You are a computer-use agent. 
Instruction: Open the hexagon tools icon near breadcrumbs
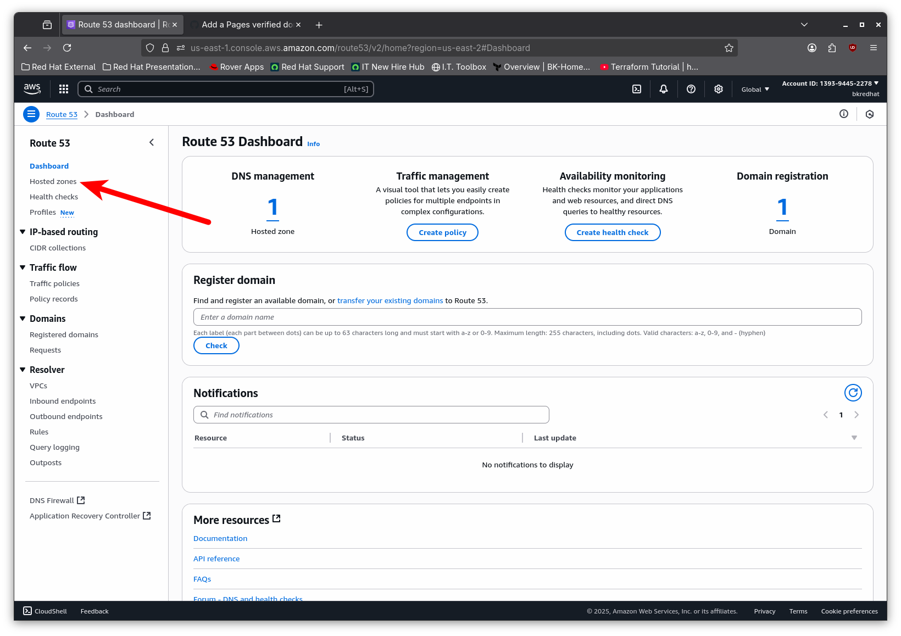pyautogui.click(x=870, y=114)
